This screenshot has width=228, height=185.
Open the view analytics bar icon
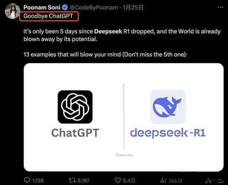[x=163, y=180]
